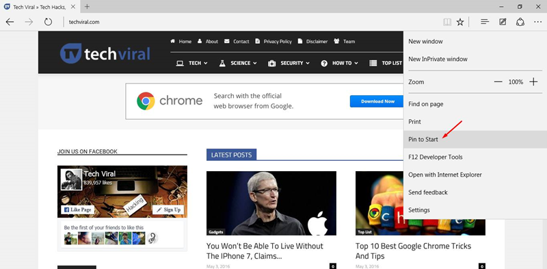This screenshot has width=547, height=269.
Task: Choose Open with Internet Explorer
Action: tap(475, 175)
